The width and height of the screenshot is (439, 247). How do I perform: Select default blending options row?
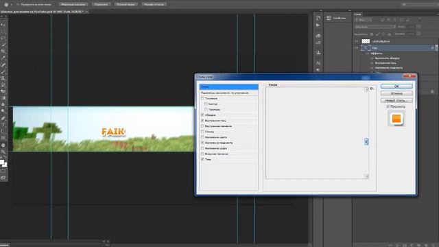[x=228, y=93]
